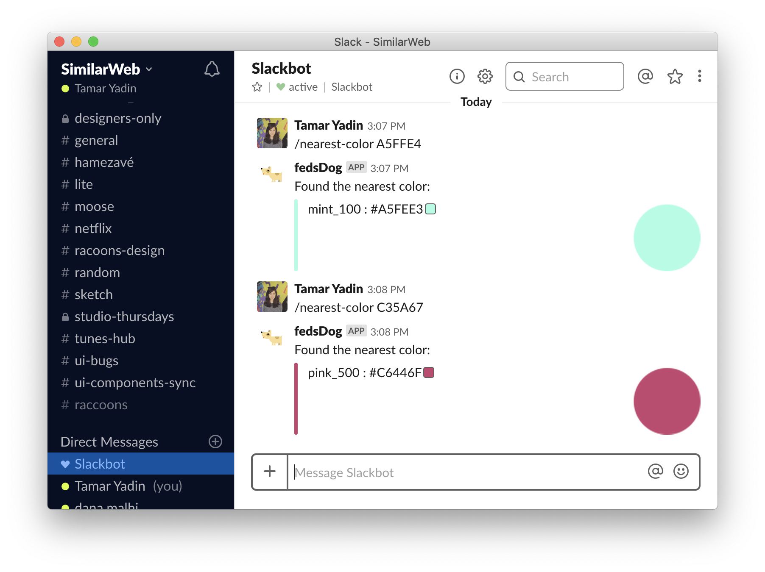
Task: Show starred items star icon in header
Action: pyautogui.click(x=675, y=76)
